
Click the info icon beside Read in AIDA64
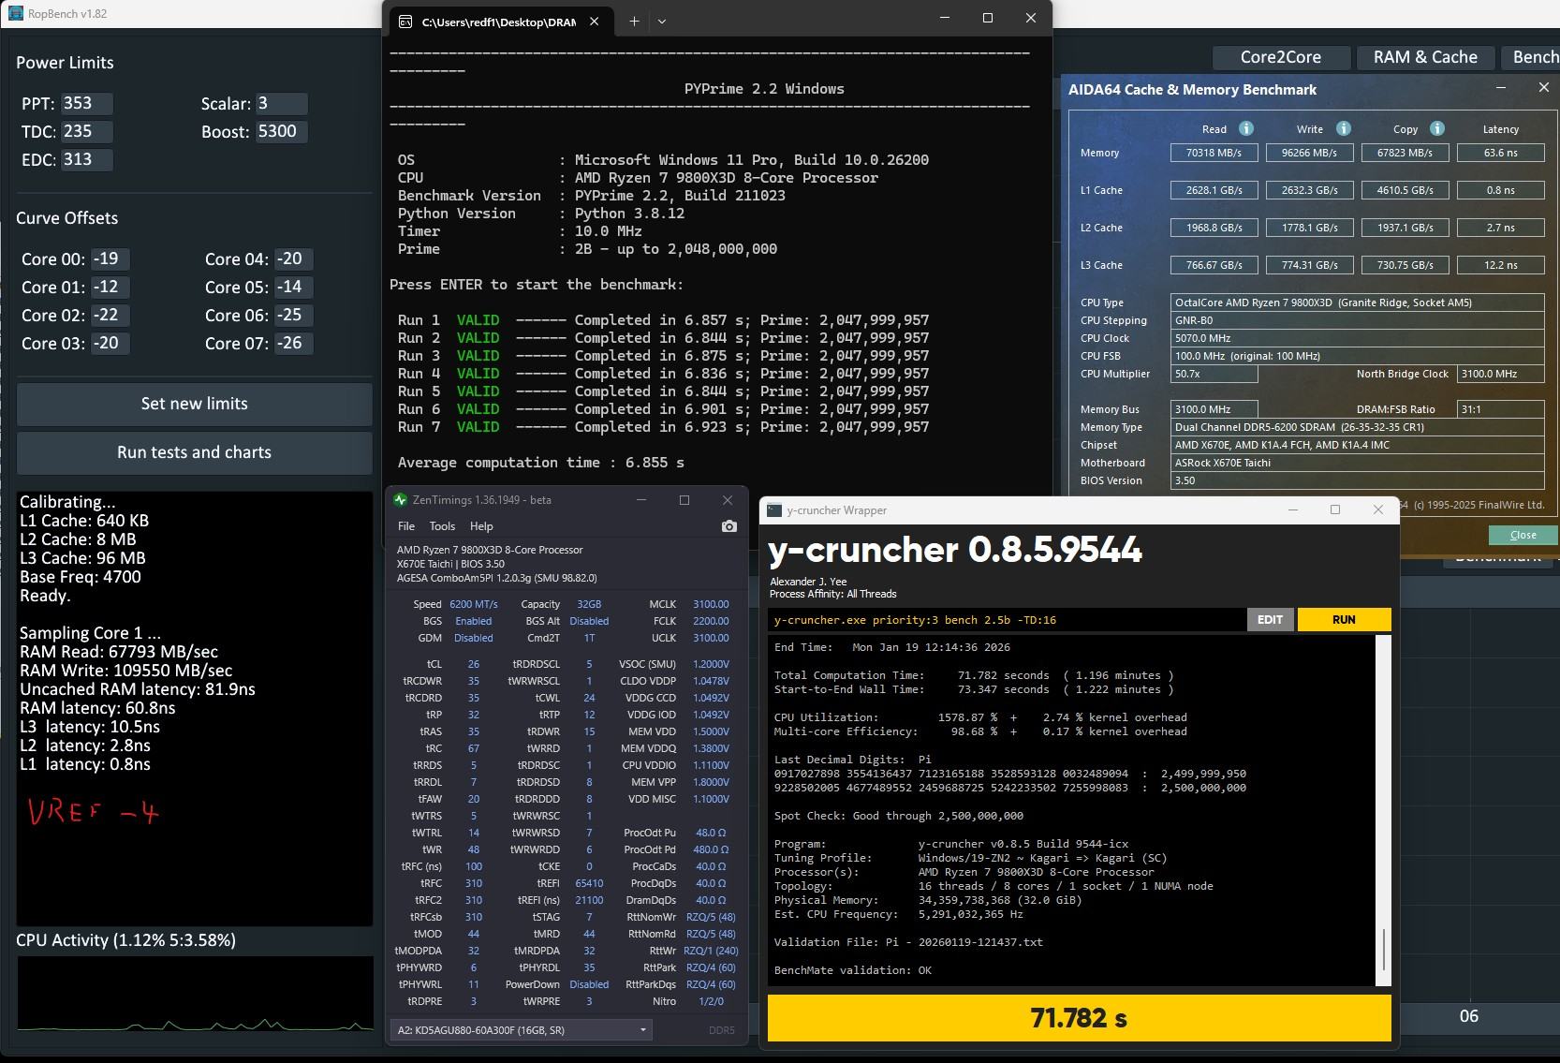pyautogui.click(x=1246, y=128)
